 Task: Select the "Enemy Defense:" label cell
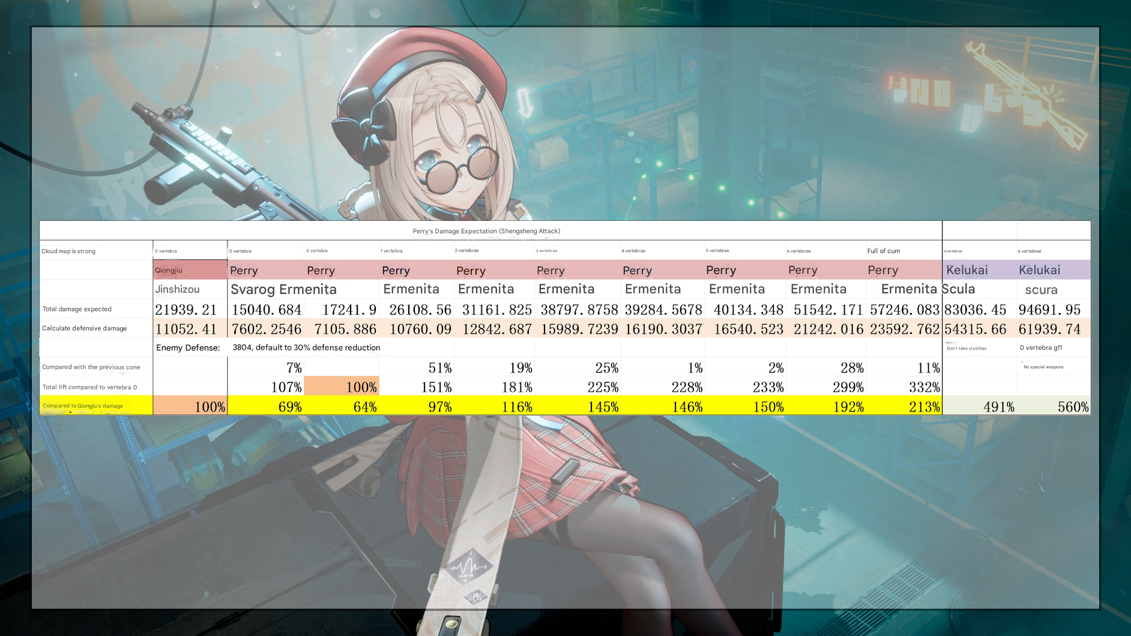[x=188, y=348]
